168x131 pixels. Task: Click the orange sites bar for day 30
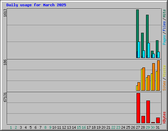tap(154, 77)
